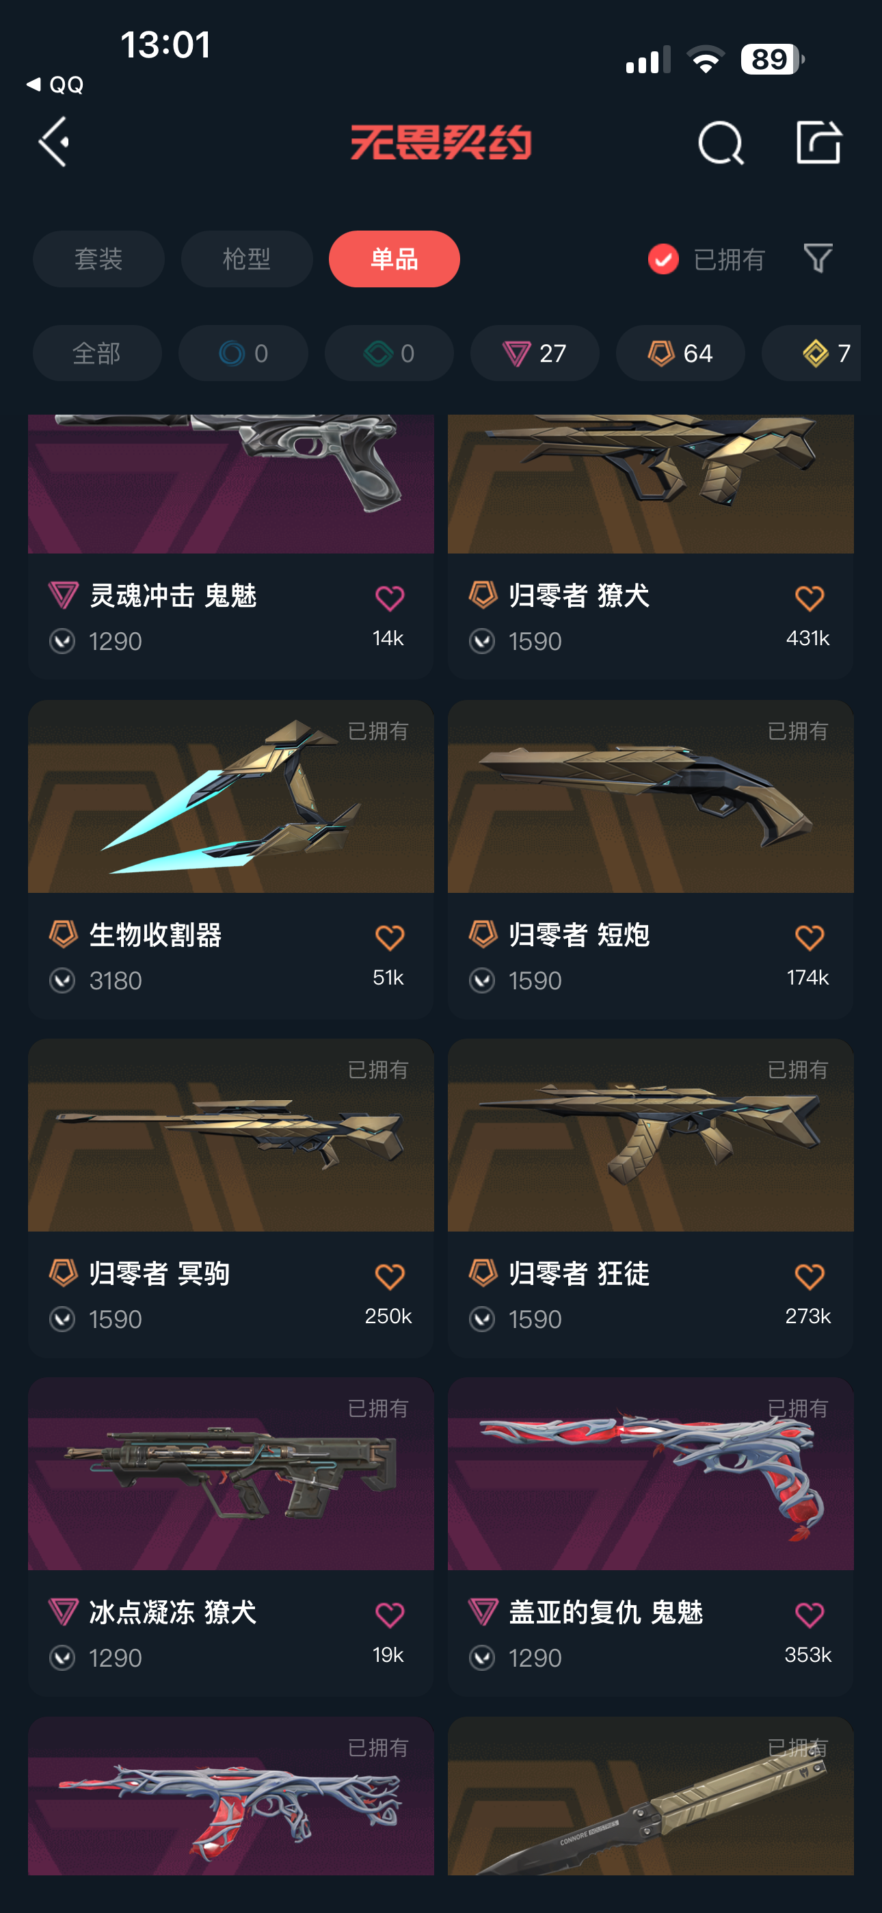This screenshot has width=882, height=1913.
Task: Open 生物收割器 melee skin thumbnail
Action: point(231,796)
